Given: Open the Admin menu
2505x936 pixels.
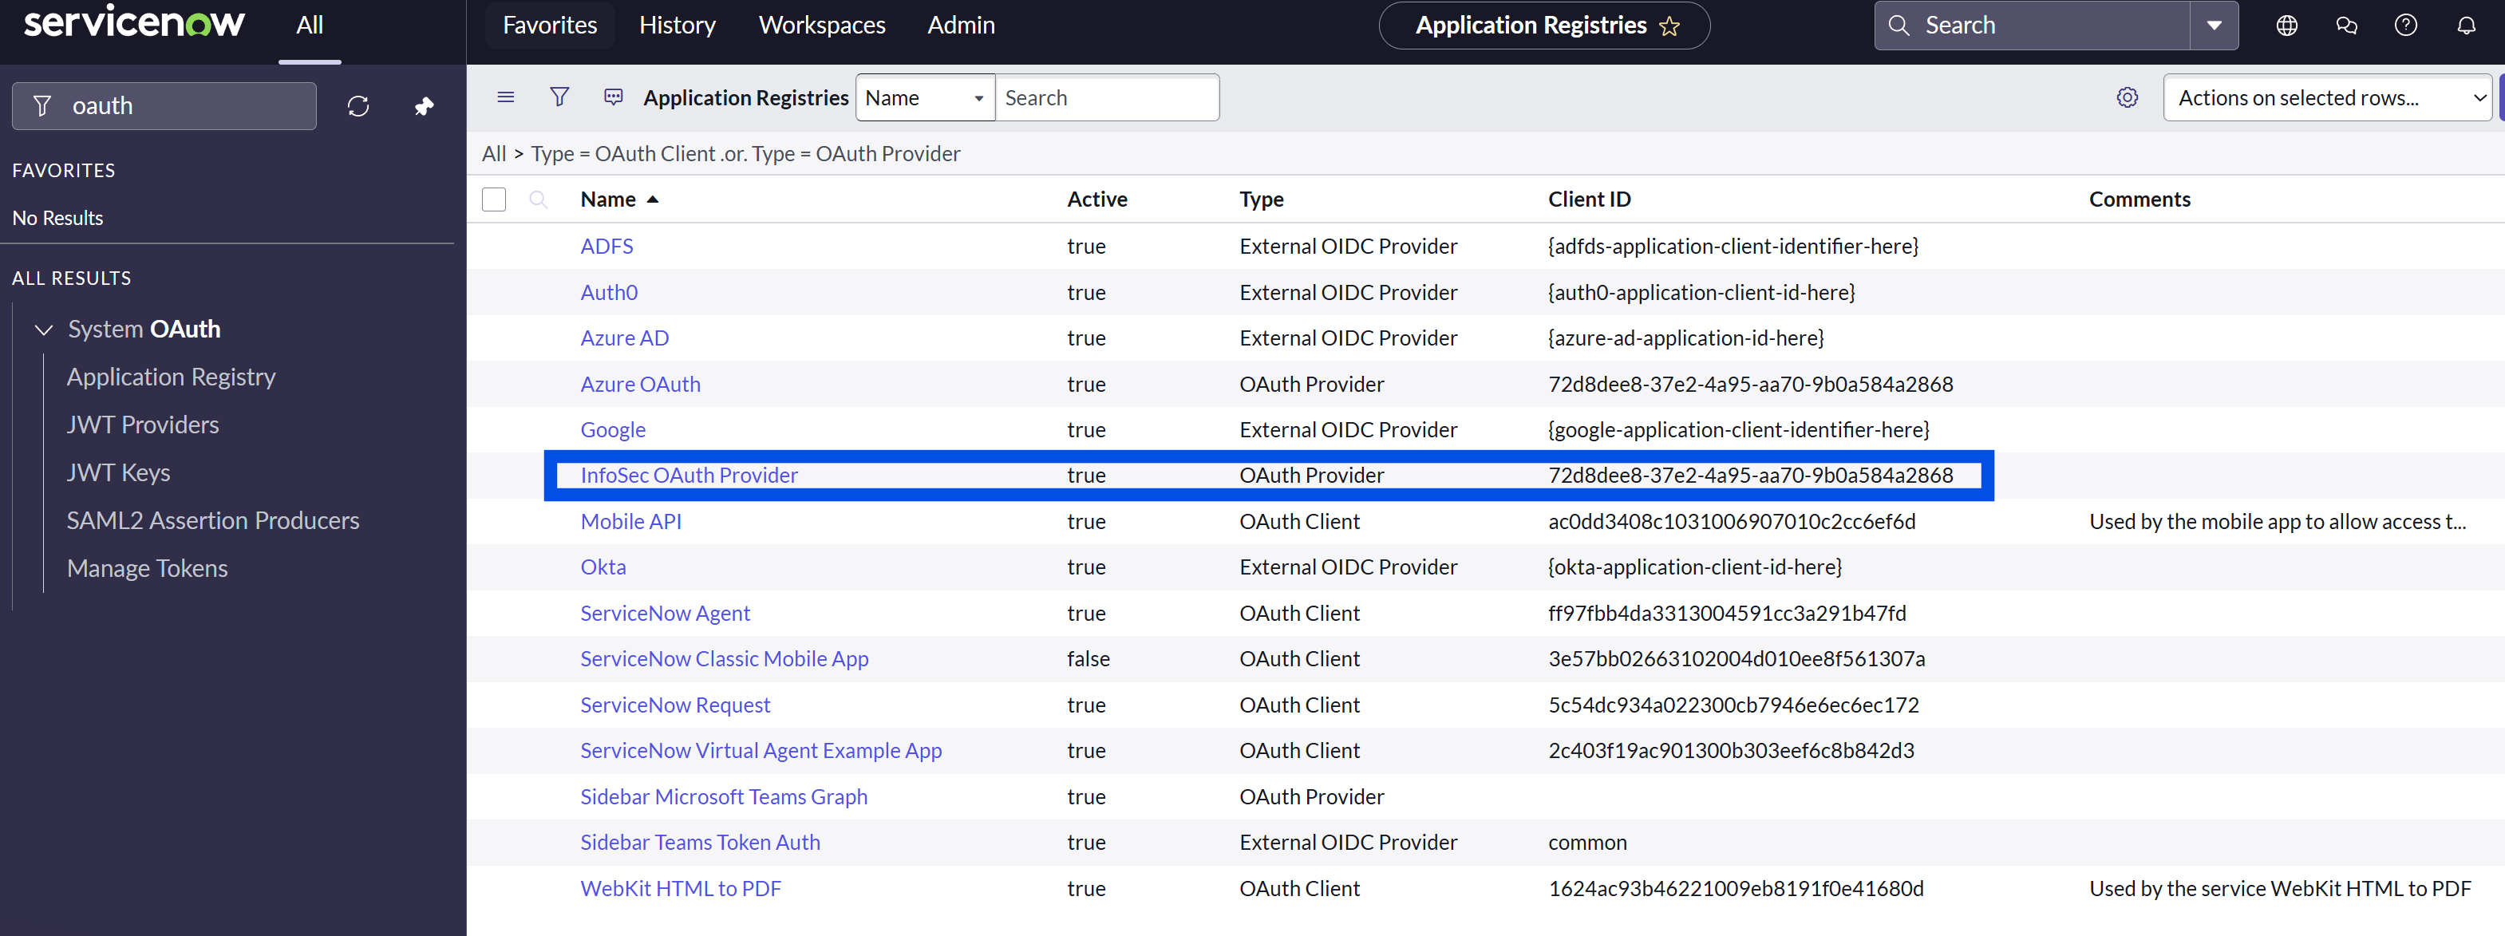Looking at the screenshot, I should (961, 26).
